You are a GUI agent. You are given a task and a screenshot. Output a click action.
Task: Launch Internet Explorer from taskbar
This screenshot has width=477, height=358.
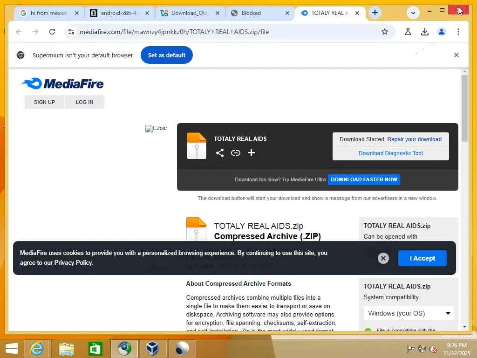(x=36, y=349)
